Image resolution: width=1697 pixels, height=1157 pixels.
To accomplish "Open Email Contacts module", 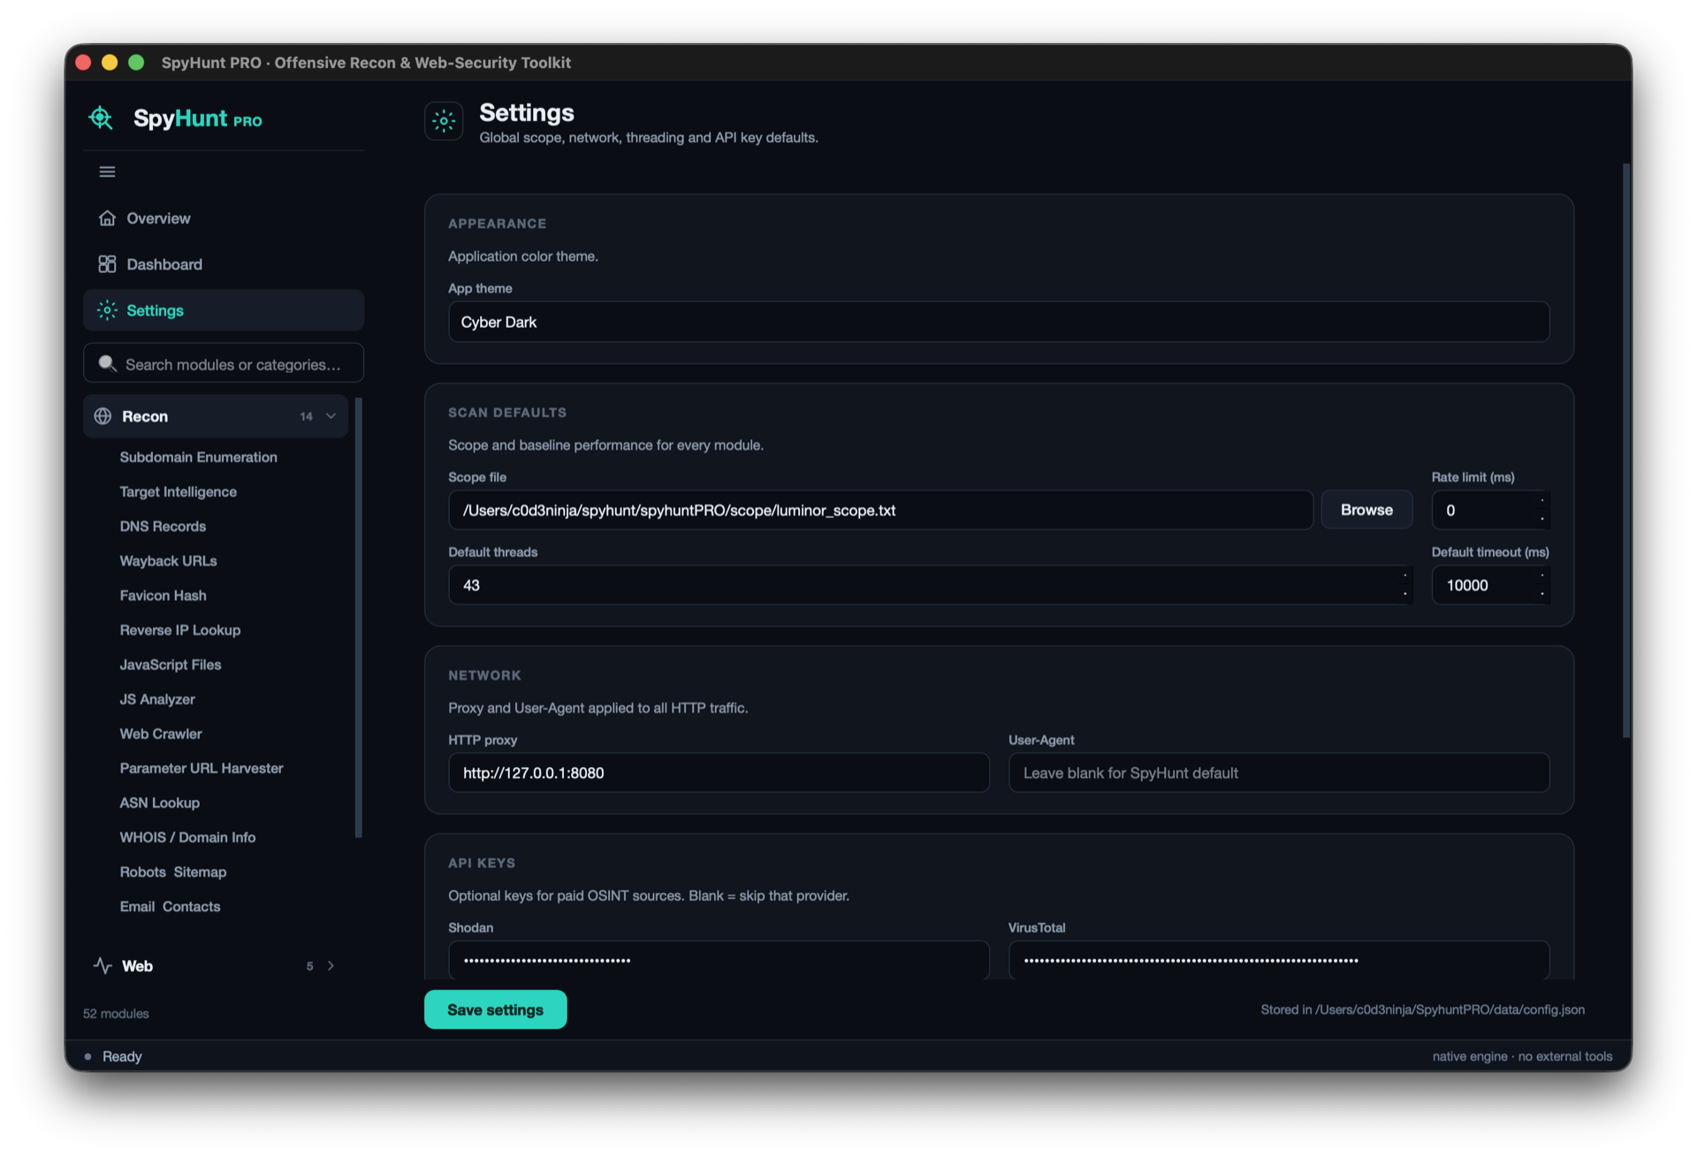I will click(x=170, y=905).
